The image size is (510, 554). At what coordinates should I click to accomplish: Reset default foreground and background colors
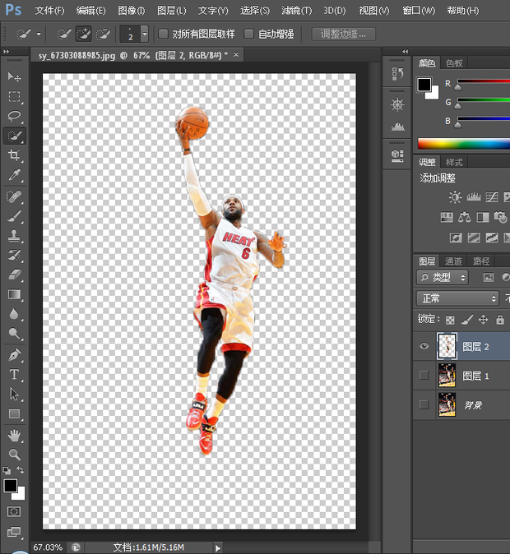[x=7, y=470]
